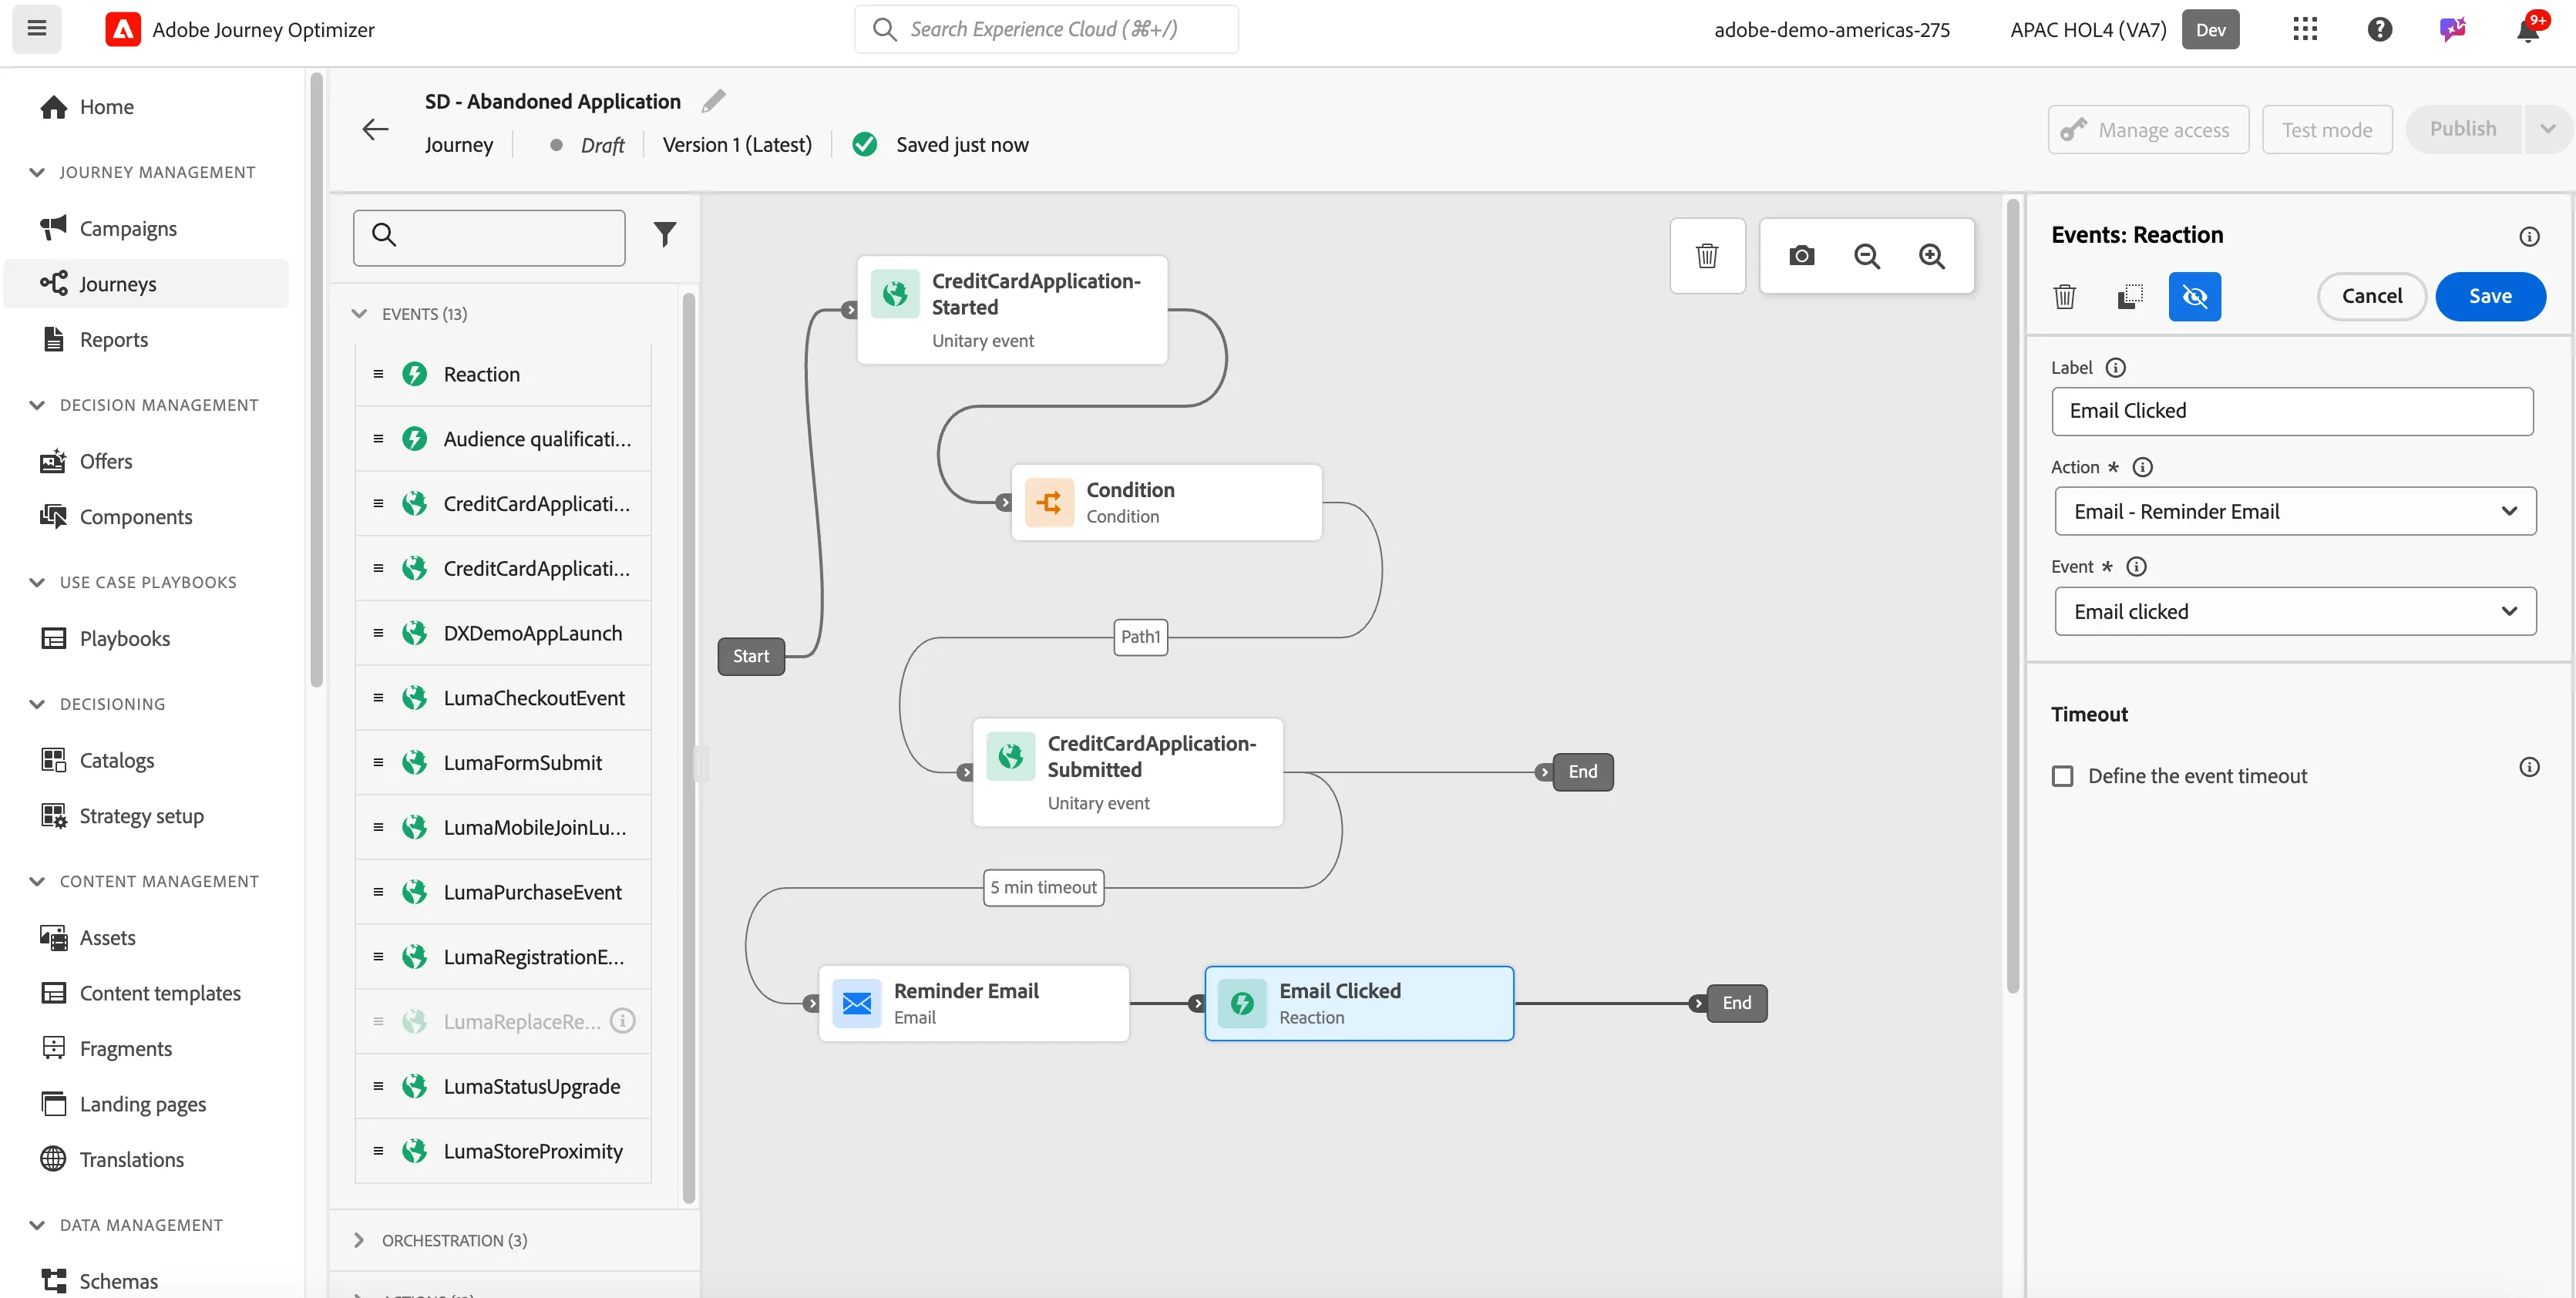Open the hamburger navigation menu
2576x1298 pixels.
(x=37, y=29)
